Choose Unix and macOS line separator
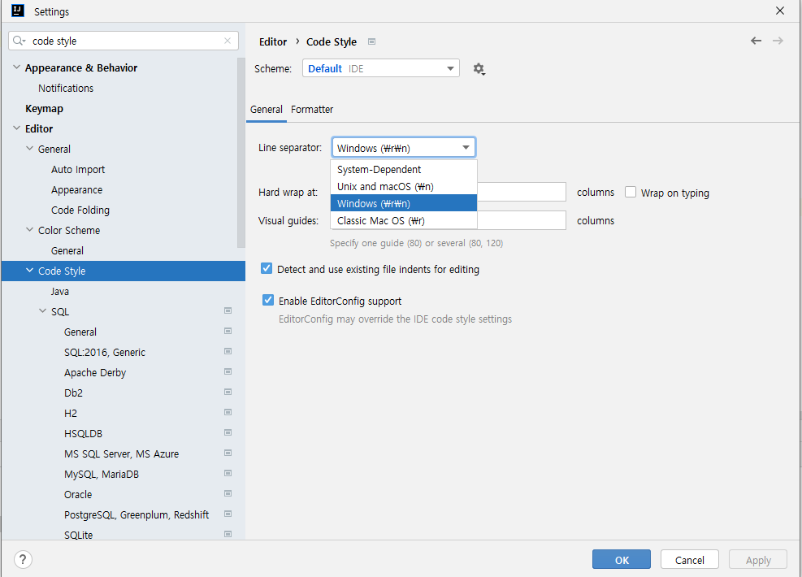 point(404,186)
